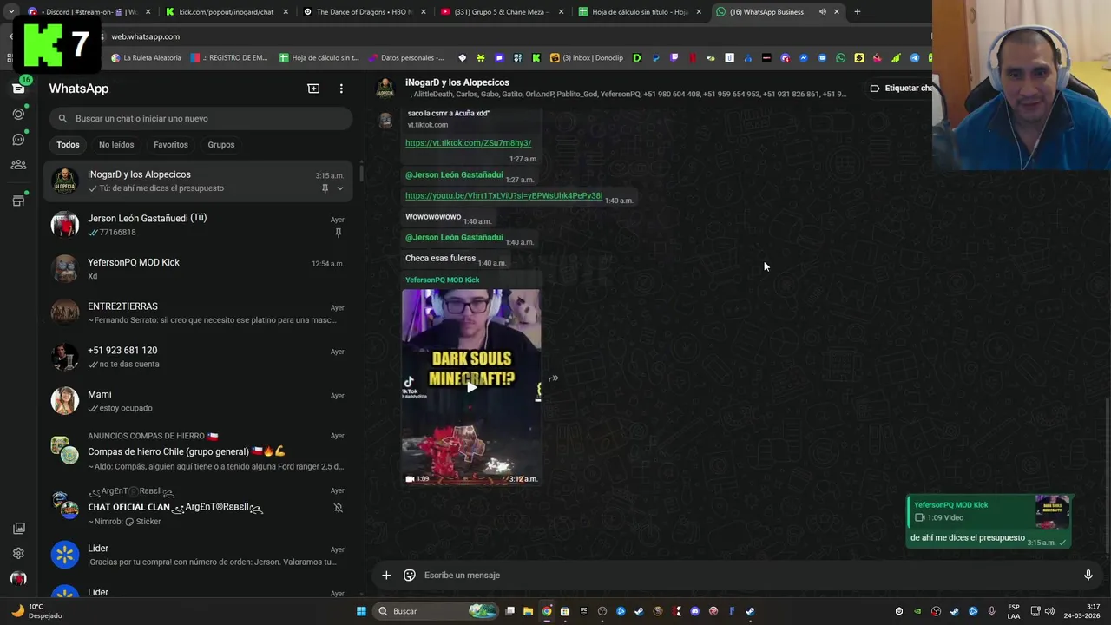Viewport: 1111px width, 625px height.
Task: Open the business tools storefront icon
Action: click(18, 201)
